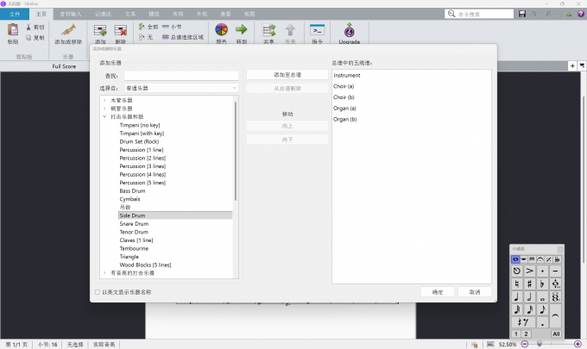
Task: Click the 添加至总谱 Add to Score button
Action: click(287, 75)
